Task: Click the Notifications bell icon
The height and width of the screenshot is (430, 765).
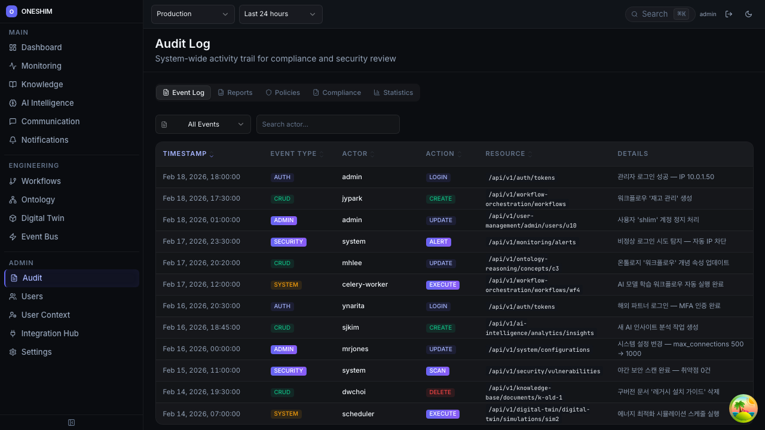Action: click(13, 140)
